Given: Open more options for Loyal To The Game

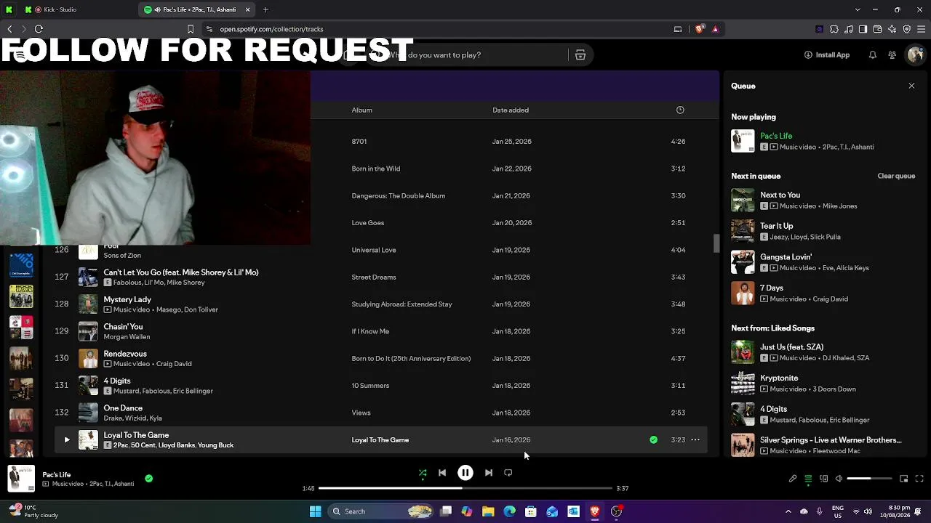Looking at the screenshot, I should 695,439.
